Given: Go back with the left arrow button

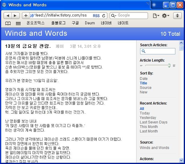Looking at the screenshot, I should point(8,16).
